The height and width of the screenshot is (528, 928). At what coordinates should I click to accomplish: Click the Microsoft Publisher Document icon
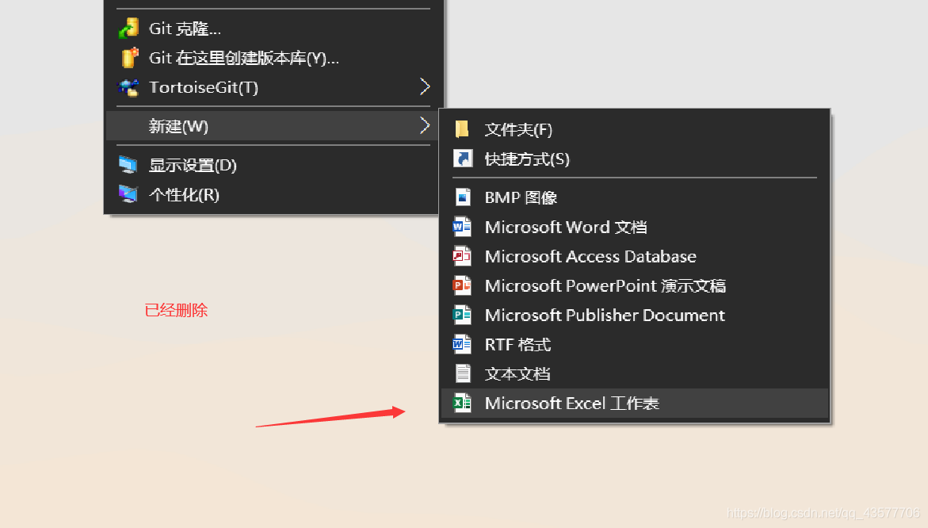click(x=464, y=315)
